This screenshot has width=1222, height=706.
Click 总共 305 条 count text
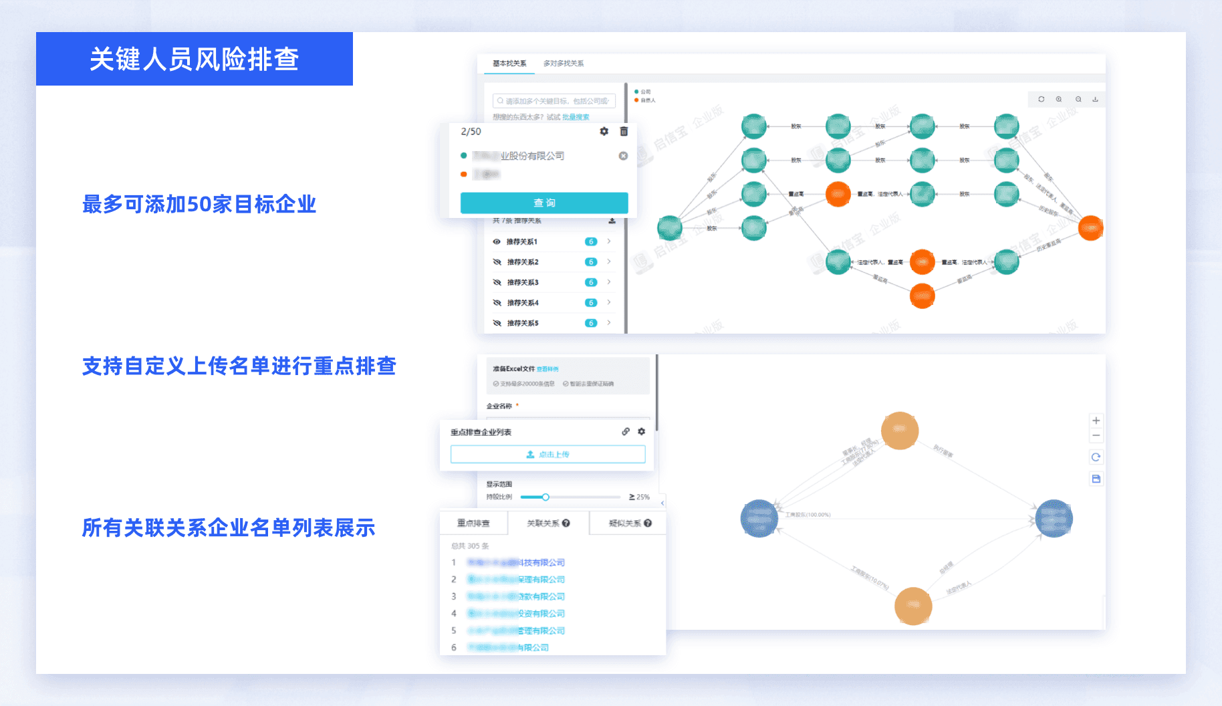tap(470, 546)
